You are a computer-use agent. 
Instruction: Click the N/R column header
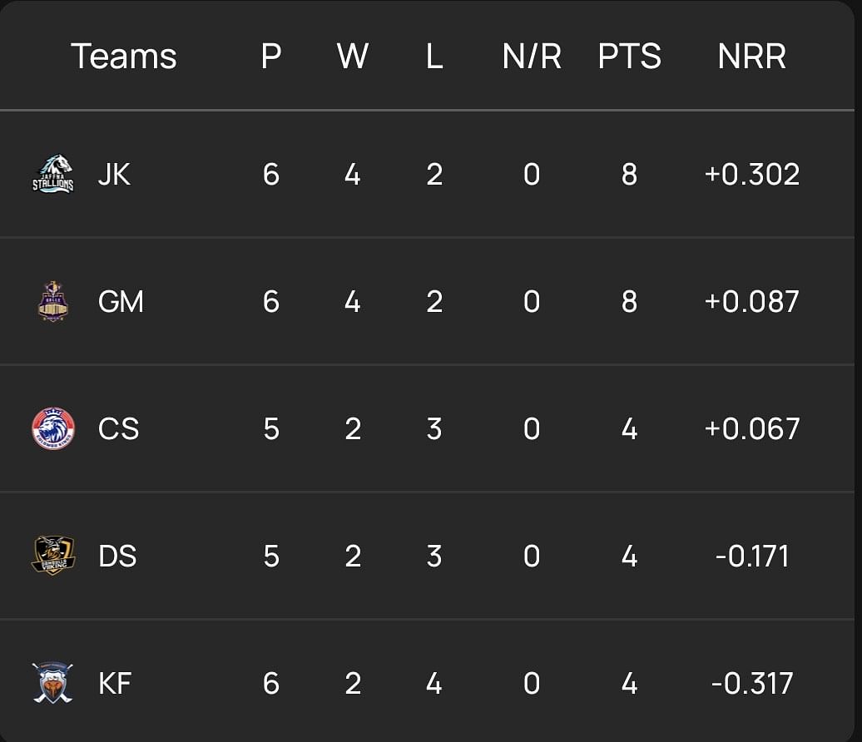pyautogui.click(x=532, y=57)
